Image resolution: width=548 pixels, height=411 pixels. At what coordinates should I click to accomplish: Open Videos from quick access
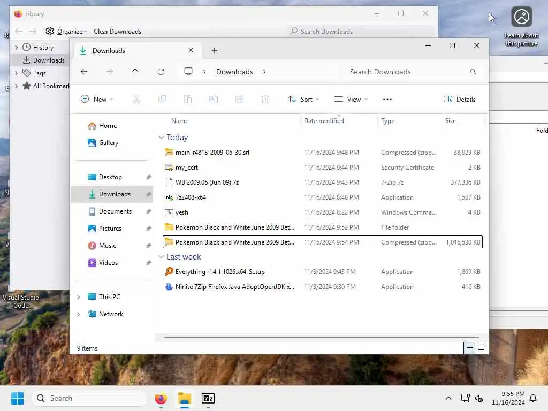coord(112,263)
